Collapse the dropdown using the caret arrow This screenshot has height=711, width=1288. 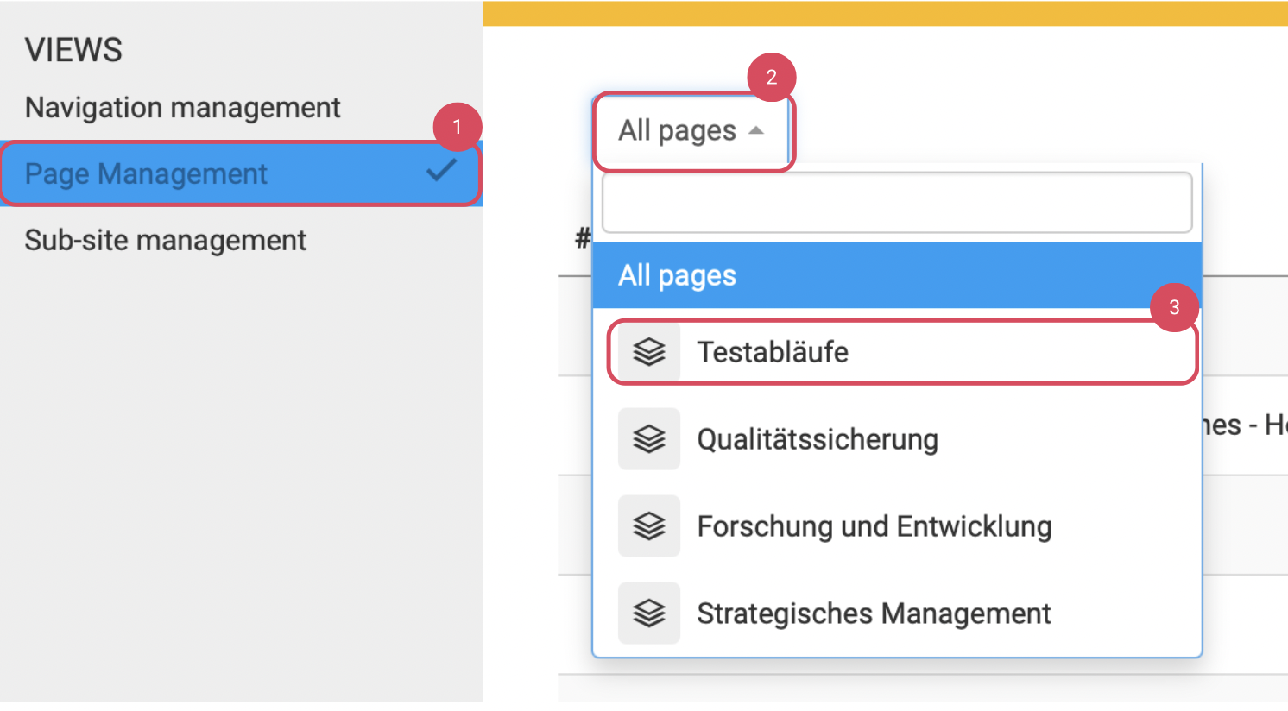[756, 131]
